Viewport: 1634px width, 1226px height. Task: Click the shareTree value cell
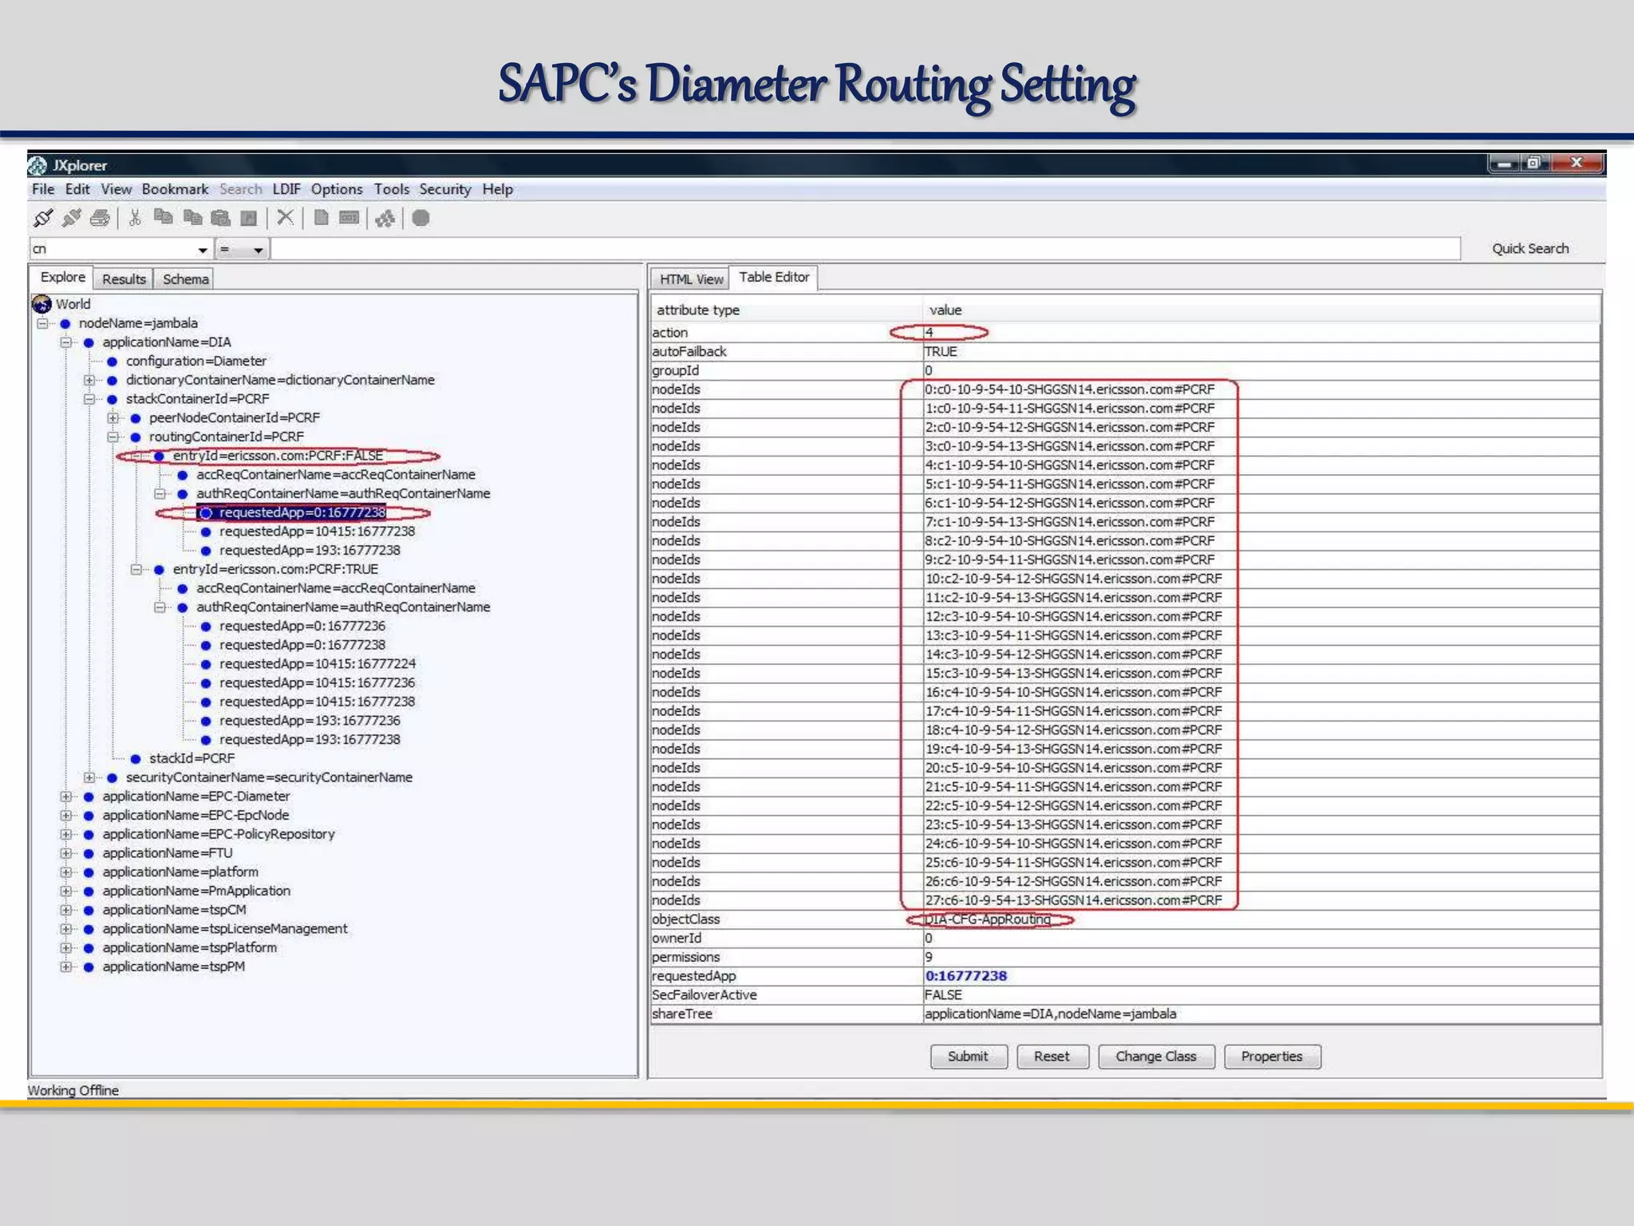1261,1014
